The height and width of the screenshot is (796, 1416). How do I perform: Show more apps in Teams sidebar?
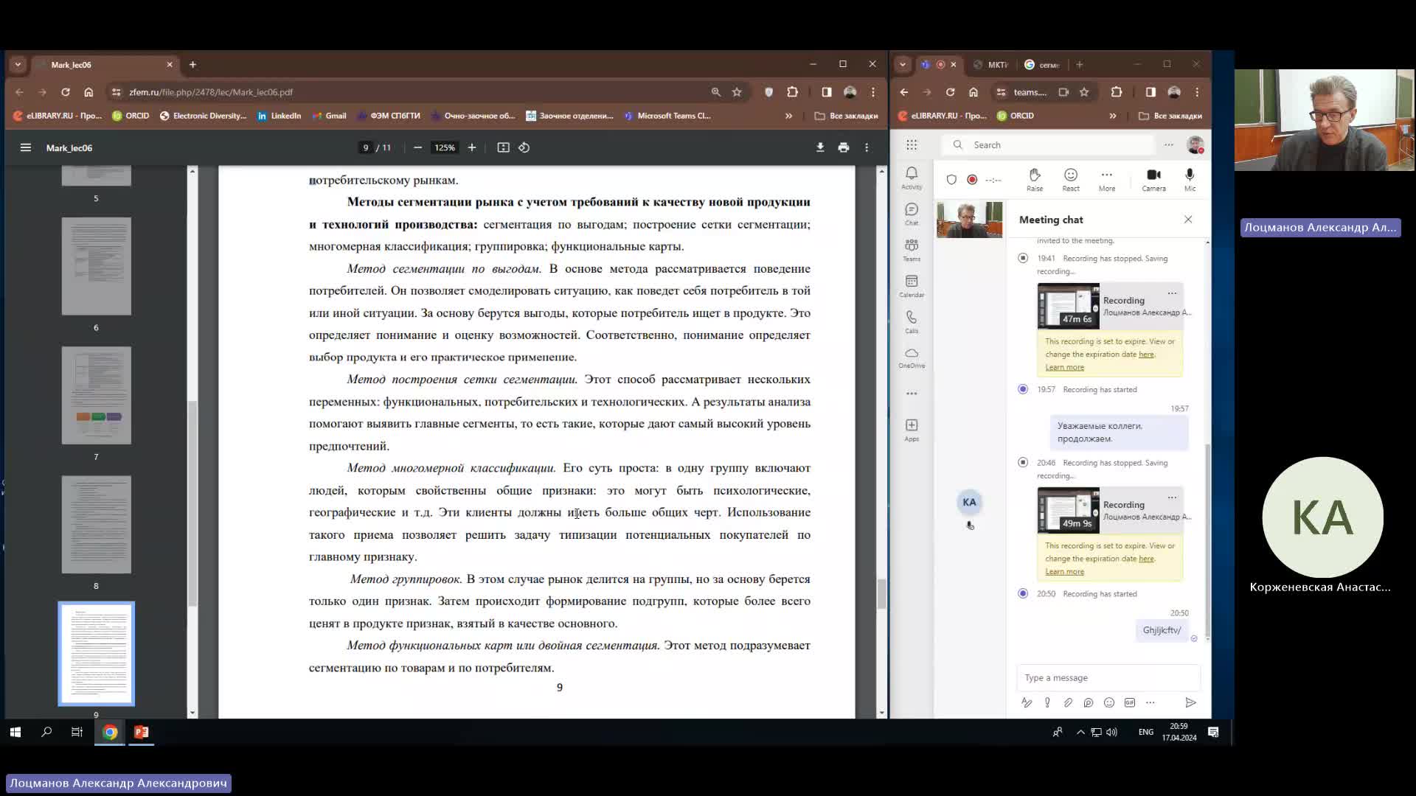coord(912,394)
